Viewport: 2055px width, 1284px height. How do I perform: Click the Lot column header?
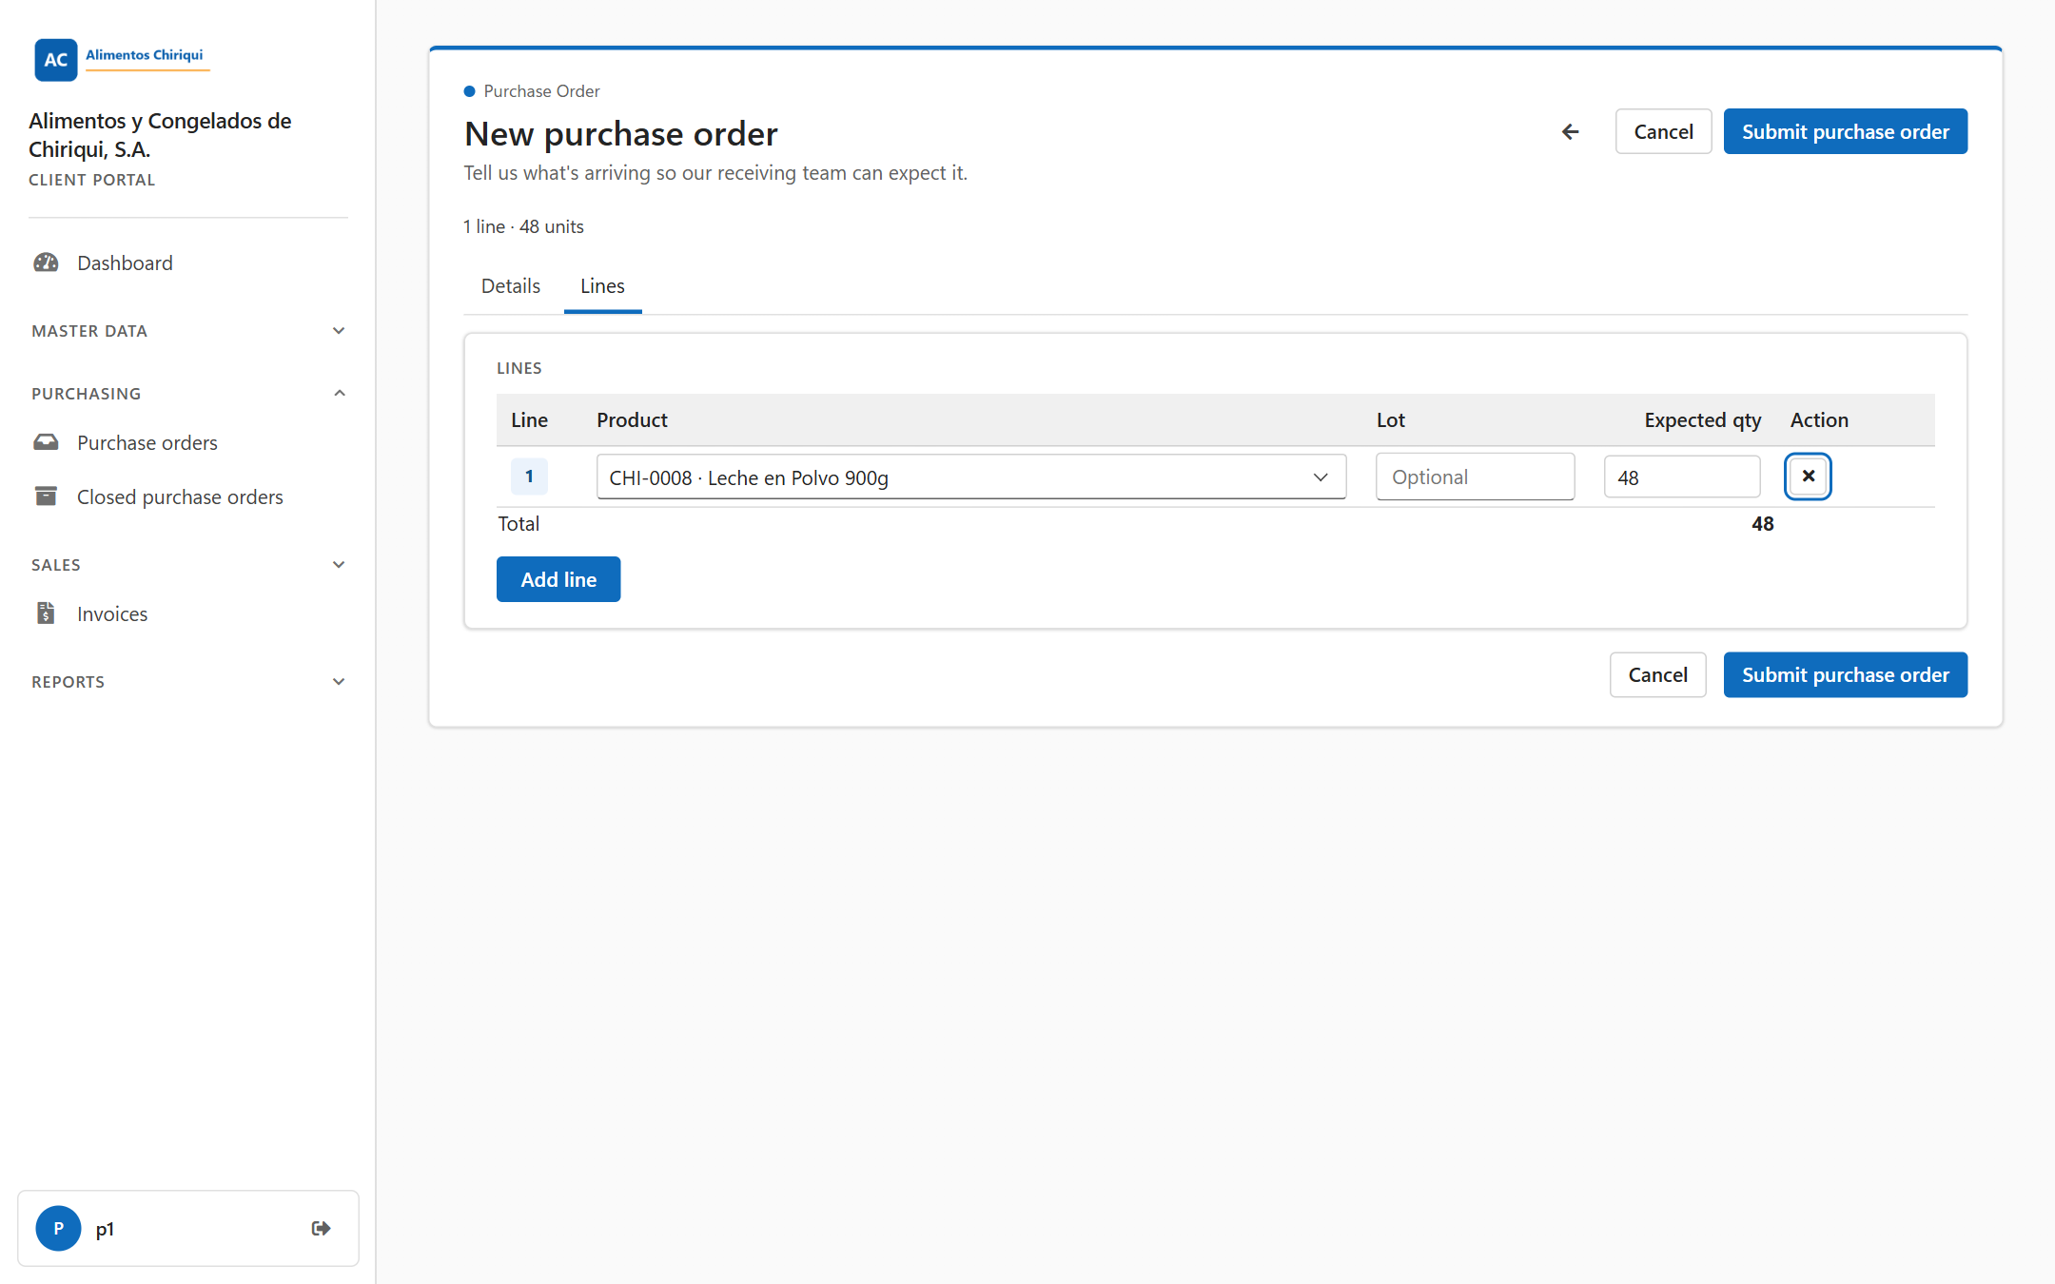coord(1390,419)
